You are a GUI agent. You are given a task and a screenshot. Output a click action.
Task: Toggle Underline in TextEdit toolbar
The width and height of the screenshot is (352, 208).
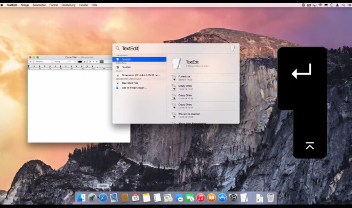pos(97,61)
